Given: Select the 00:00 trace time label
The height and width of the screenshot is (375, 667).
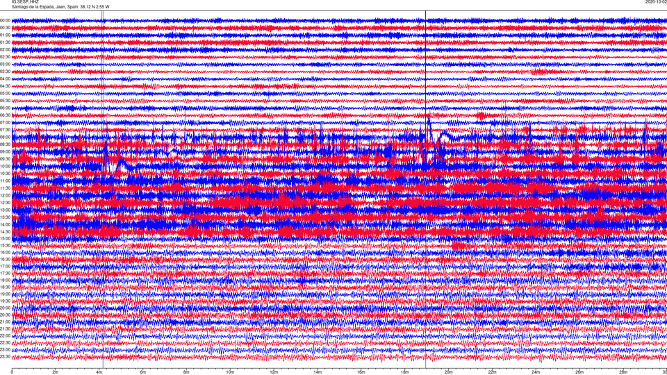Looking at the screenshot, I should click(x=5, y=20).
